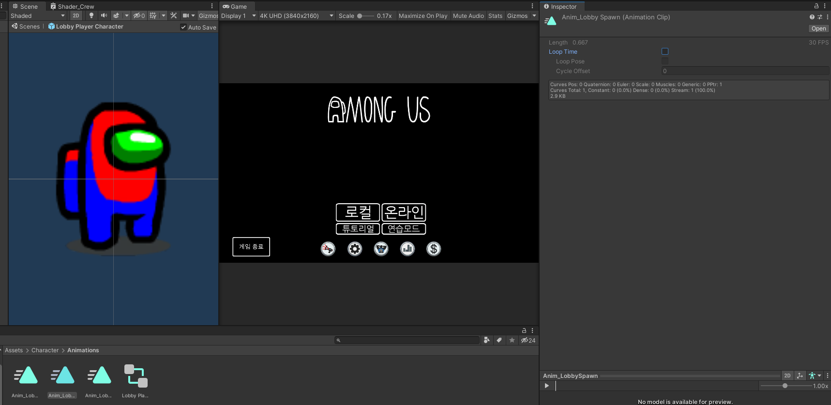This screenshot has width=831, height=405.
Task: Toggle hidden objects visibility count icon
Action: (x=139, y=15)
